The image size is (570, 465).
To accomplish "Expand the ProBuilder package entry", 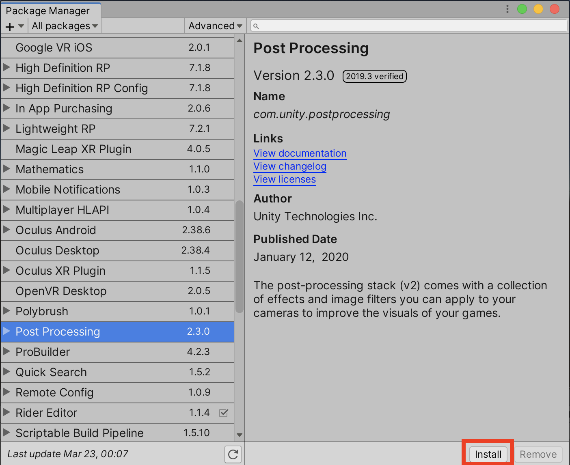I will (6, 352).
